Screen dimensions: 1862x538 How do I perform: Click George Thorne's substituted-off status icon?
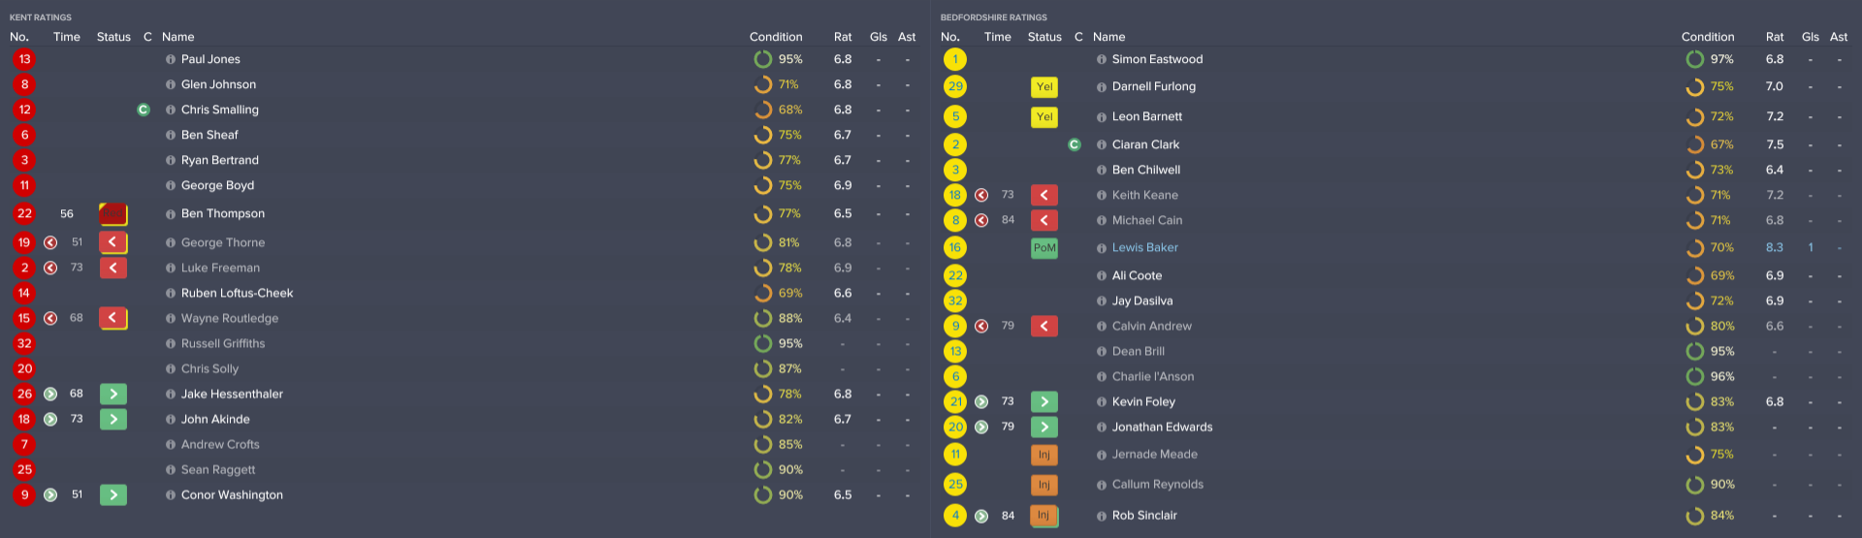coord(112,242)
